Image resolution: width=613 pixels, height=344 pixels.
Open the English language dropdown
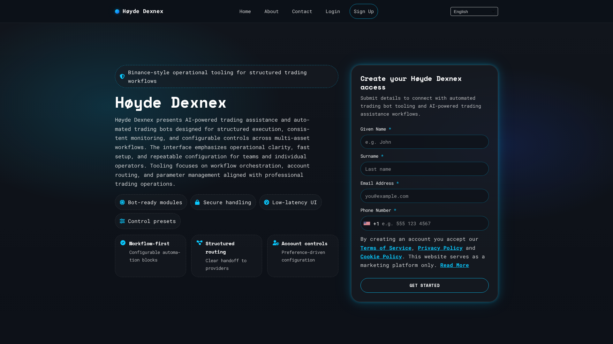point(474,11)
